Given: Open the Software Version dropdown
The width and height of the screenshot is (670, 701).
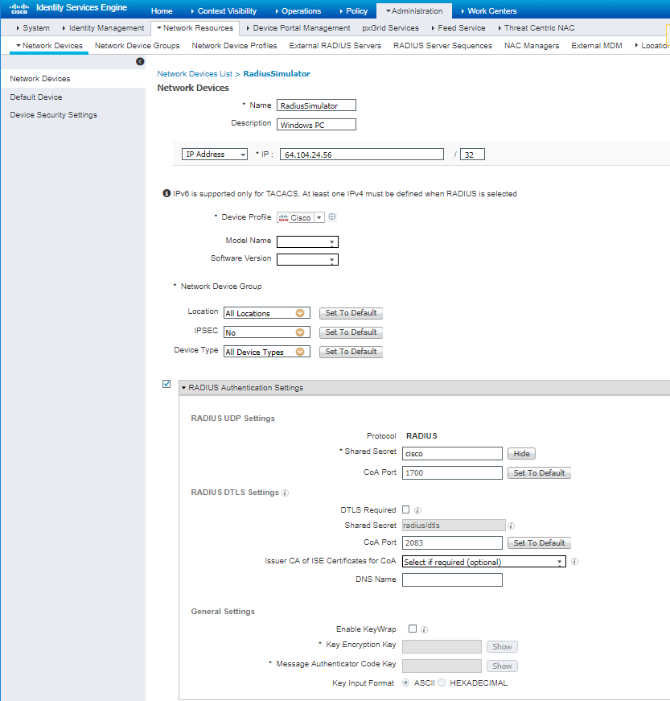Looking at the screenshot, I should point(307,260).
